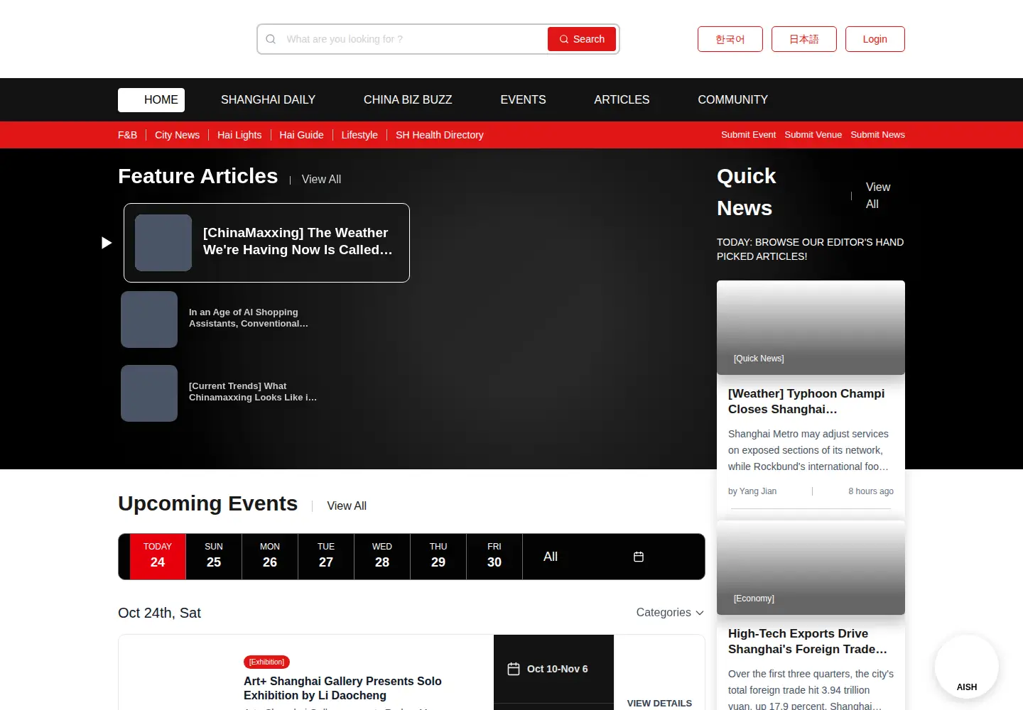The width and height of the screenshot is (1023, 710).
Task: Open the ARTICLES menu
Action: coord(622,100)
